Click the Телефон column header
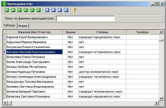 pos(143,32)
